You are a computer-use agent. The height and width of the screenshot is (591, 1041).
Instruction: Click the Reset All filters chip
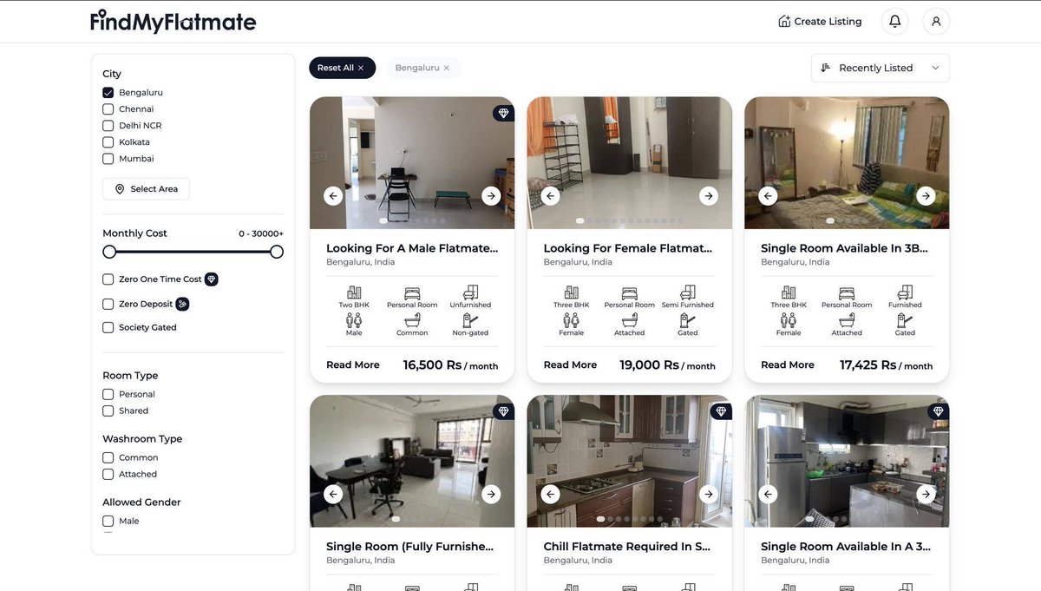(342, 68)
